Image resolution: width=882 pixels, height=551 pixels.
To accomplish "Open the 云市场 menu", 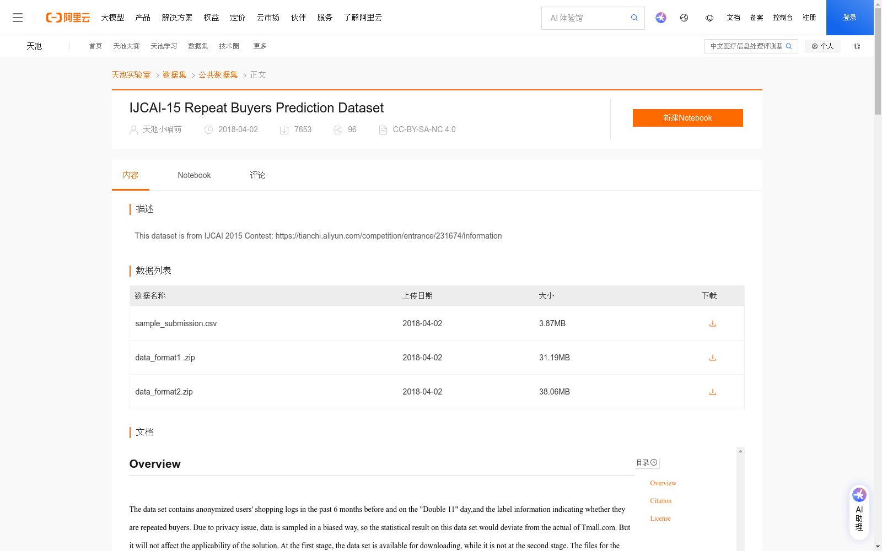I will click(268, 18).
